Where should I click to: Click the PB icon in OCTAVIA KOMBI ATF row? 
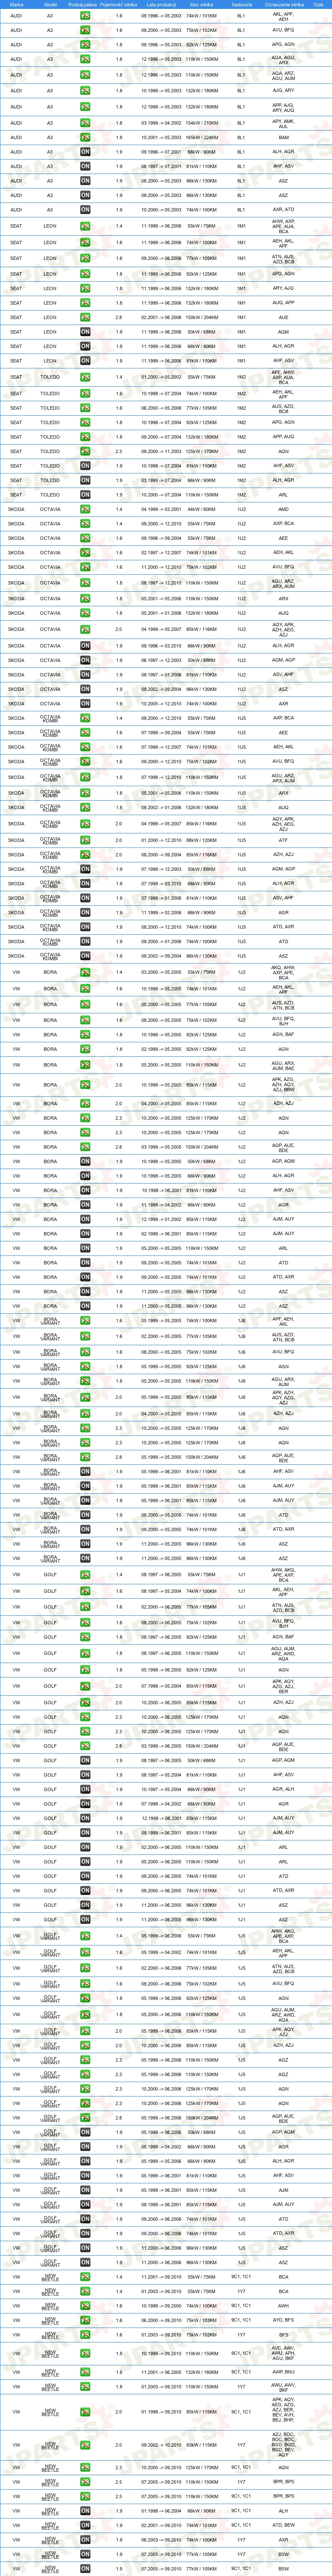85,840
